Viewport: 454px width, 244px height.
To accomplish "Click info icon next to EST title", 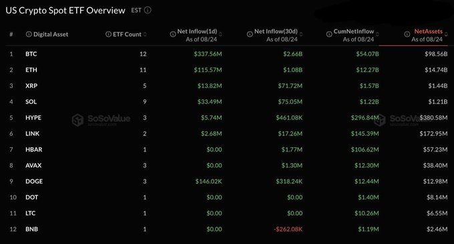I will pyautogui.click(x=148, y=11).
